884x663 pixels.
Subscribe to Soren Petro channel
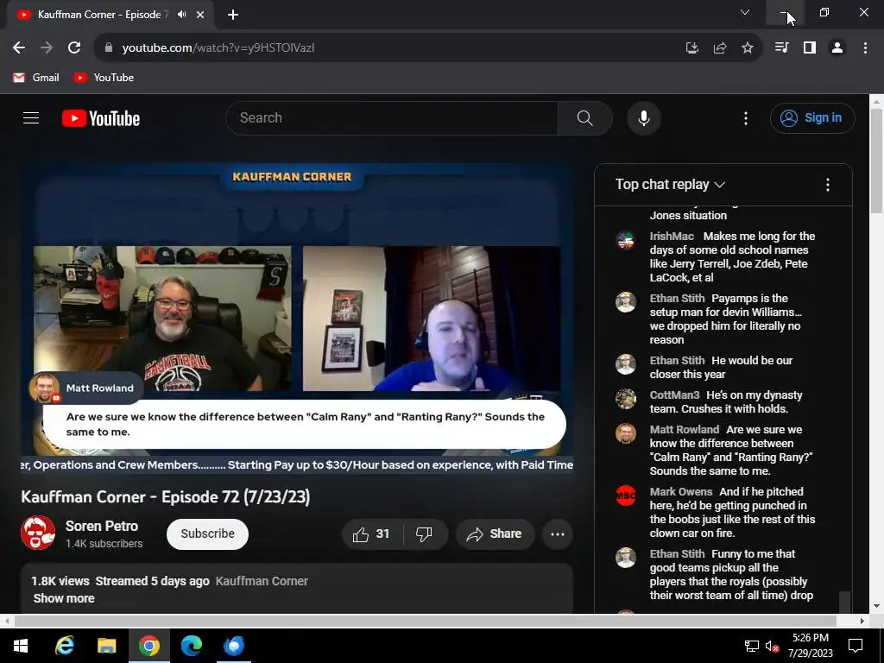[207, 534]
